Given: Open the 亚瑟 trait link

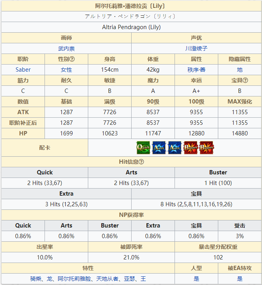Looking at the screenshot, I should pos(129,279).
